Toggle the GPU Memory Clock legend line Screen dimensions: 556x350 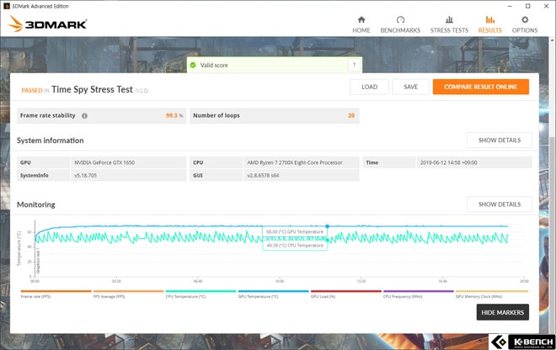pos(491,294)
